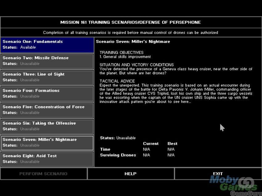Click the Situation and Victory Conditions heading
262x196 pixels.
point(137,65)
